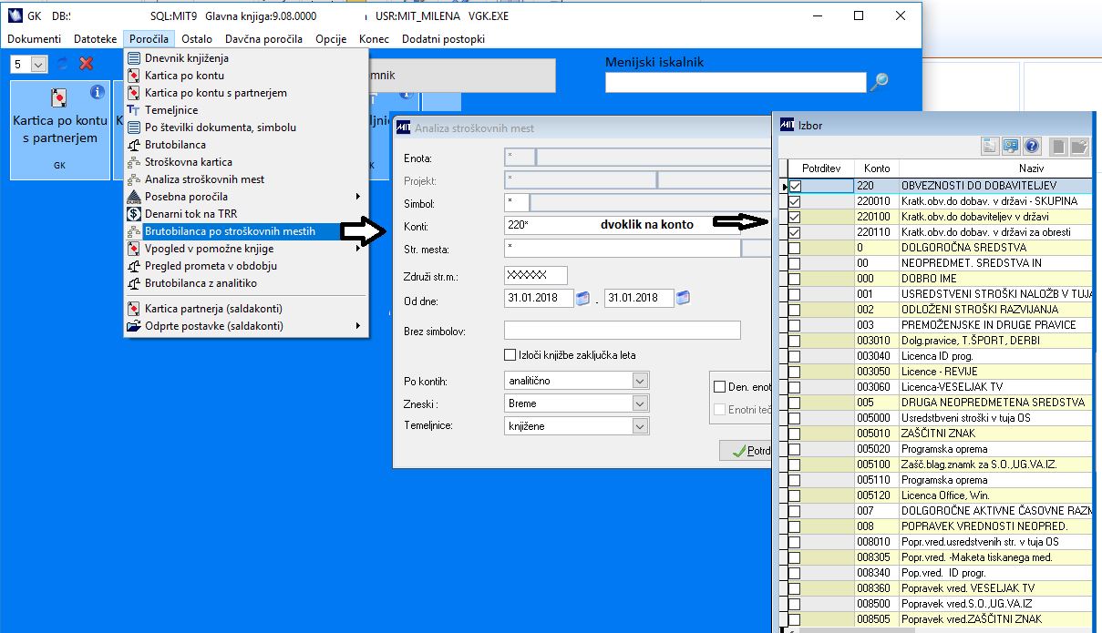Click the Potrdi button with green check
This screenshot has height=633, width=1102.
(x=746, y=451)
